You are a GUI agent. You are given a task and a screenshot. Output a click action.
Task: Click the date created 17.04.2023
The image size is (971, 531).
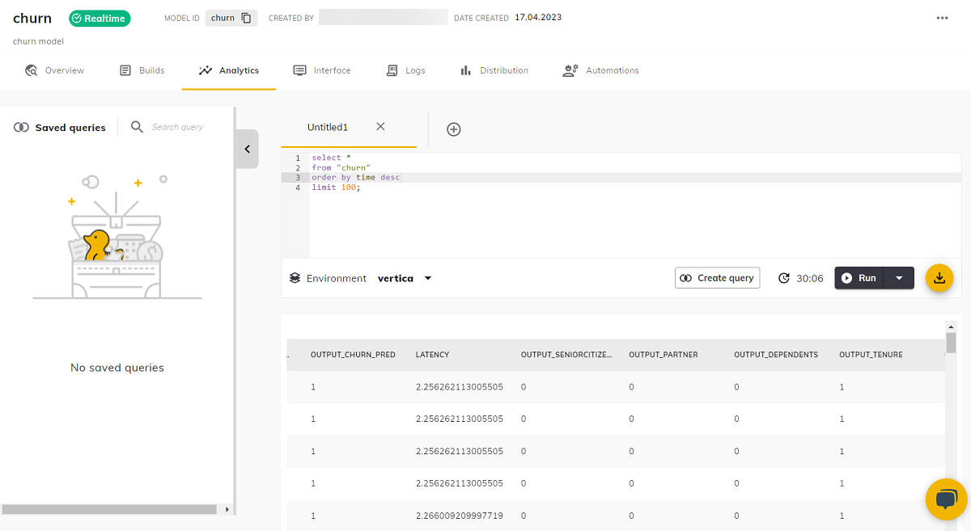click(x=538, y=17)
